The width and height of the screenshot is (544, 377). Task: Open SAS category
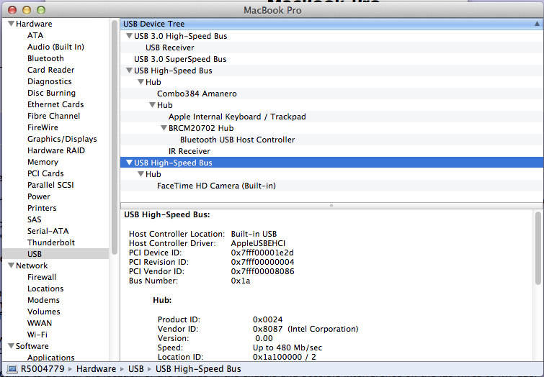pos(35,219)
